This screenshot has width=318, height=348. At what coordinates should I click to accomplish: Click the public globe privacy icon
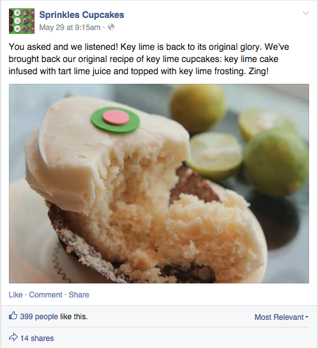111,27
